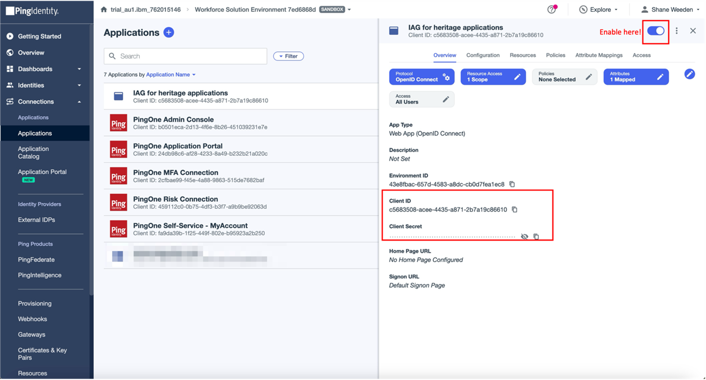The width and height of the screenshot is (706, 380).
Task: Open the environment selector dropdown arrow
Action: (349, 10)
